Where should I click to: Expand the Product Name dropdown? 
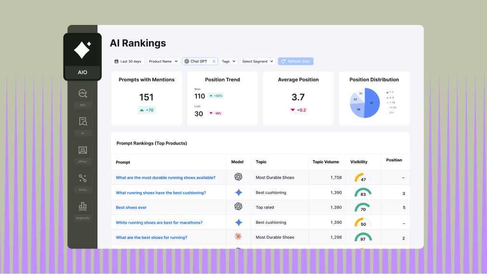tap(163, 61)
